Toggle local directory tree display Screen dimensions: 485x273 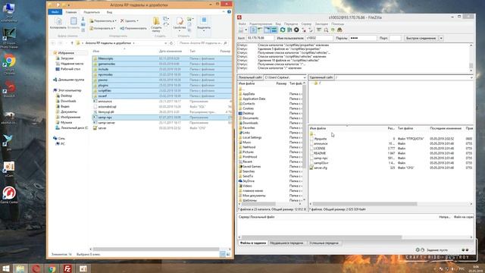point(260,30)
